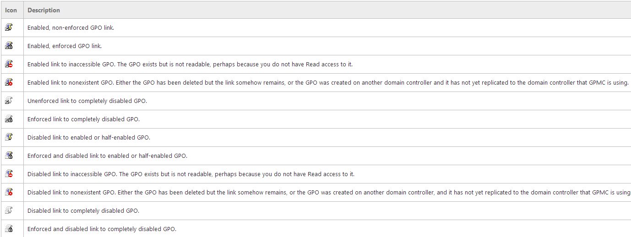This screenshot has height=237, width=631.
Task: Select icon for enabled link to inaccessible GPO
Action: click(x=9, y=64)
